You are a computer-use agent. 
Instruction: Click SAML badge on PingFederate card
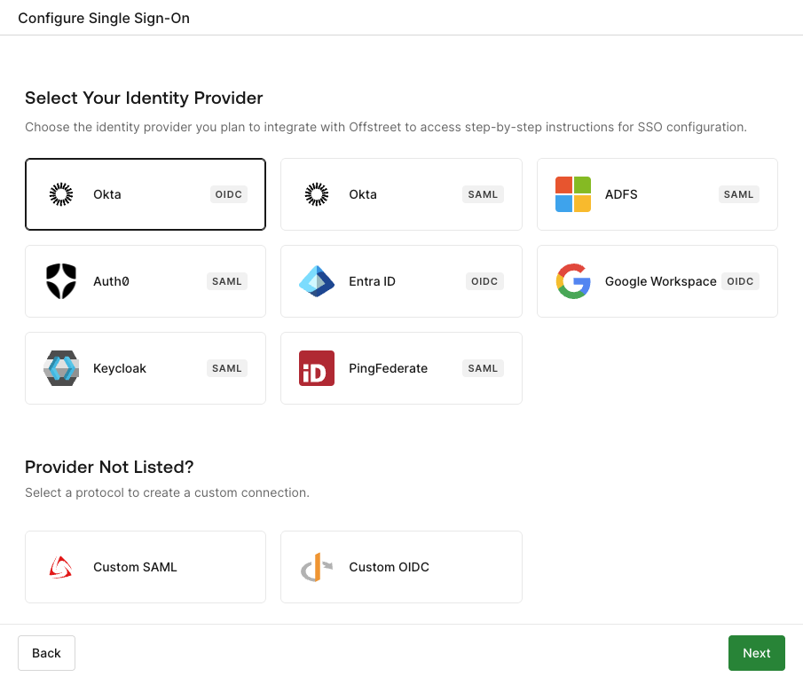483,368
